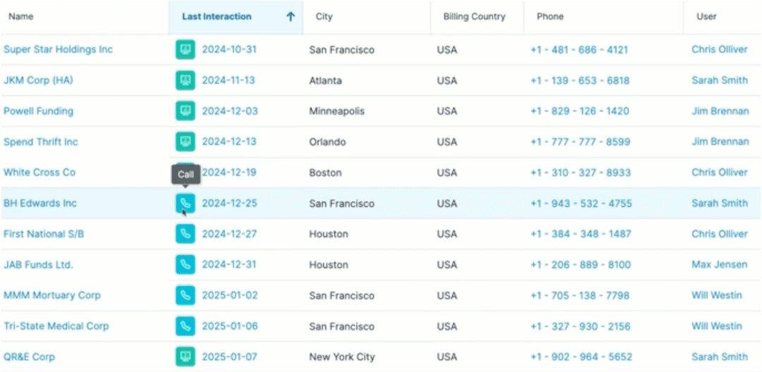Select Powell Funding's meeting interaction icon
The image size is (762, 372).
coord(185,111)
